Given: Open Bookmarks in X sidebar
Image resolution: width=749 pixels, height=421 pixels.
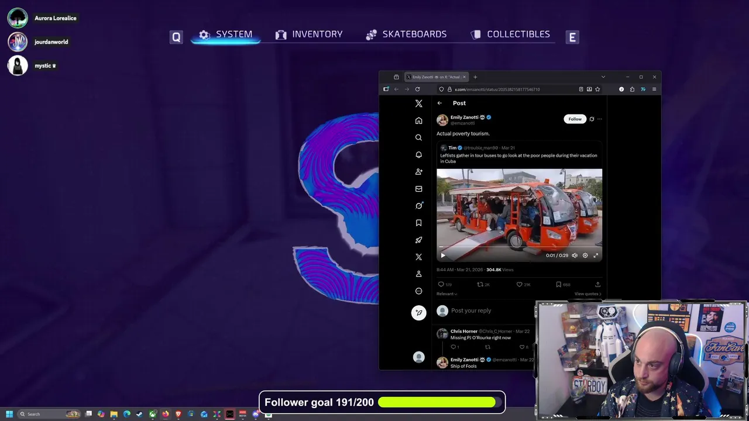Looking at the screenshot, I should (x=418, y=223).
